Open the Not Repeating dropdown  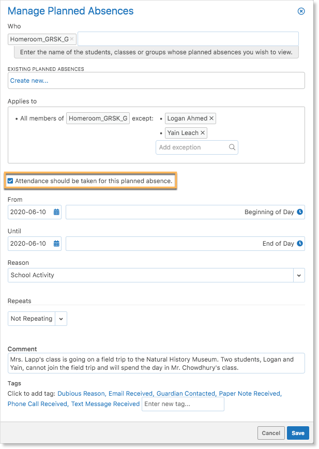coord(37,319)
